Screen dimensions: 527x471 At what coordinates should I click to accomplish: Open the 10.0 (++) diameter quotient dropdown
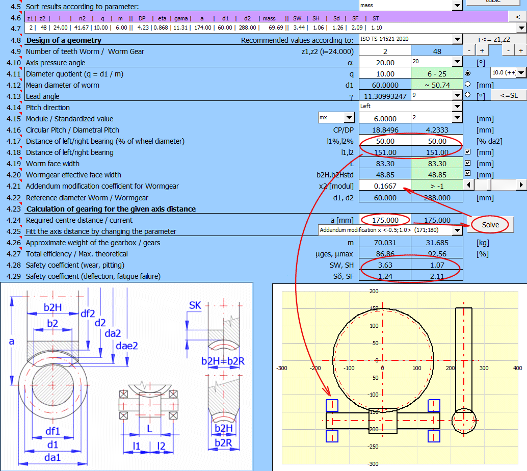(x=521, y=72)
